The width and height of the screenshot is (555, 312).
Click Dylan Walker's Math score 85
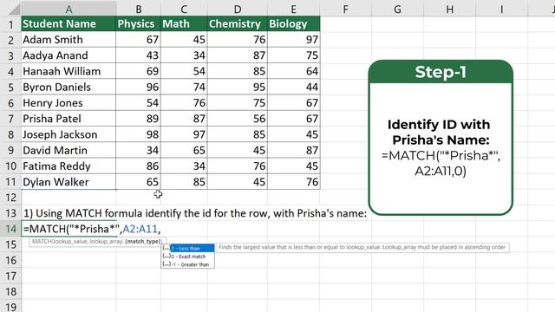pos(184,182)
